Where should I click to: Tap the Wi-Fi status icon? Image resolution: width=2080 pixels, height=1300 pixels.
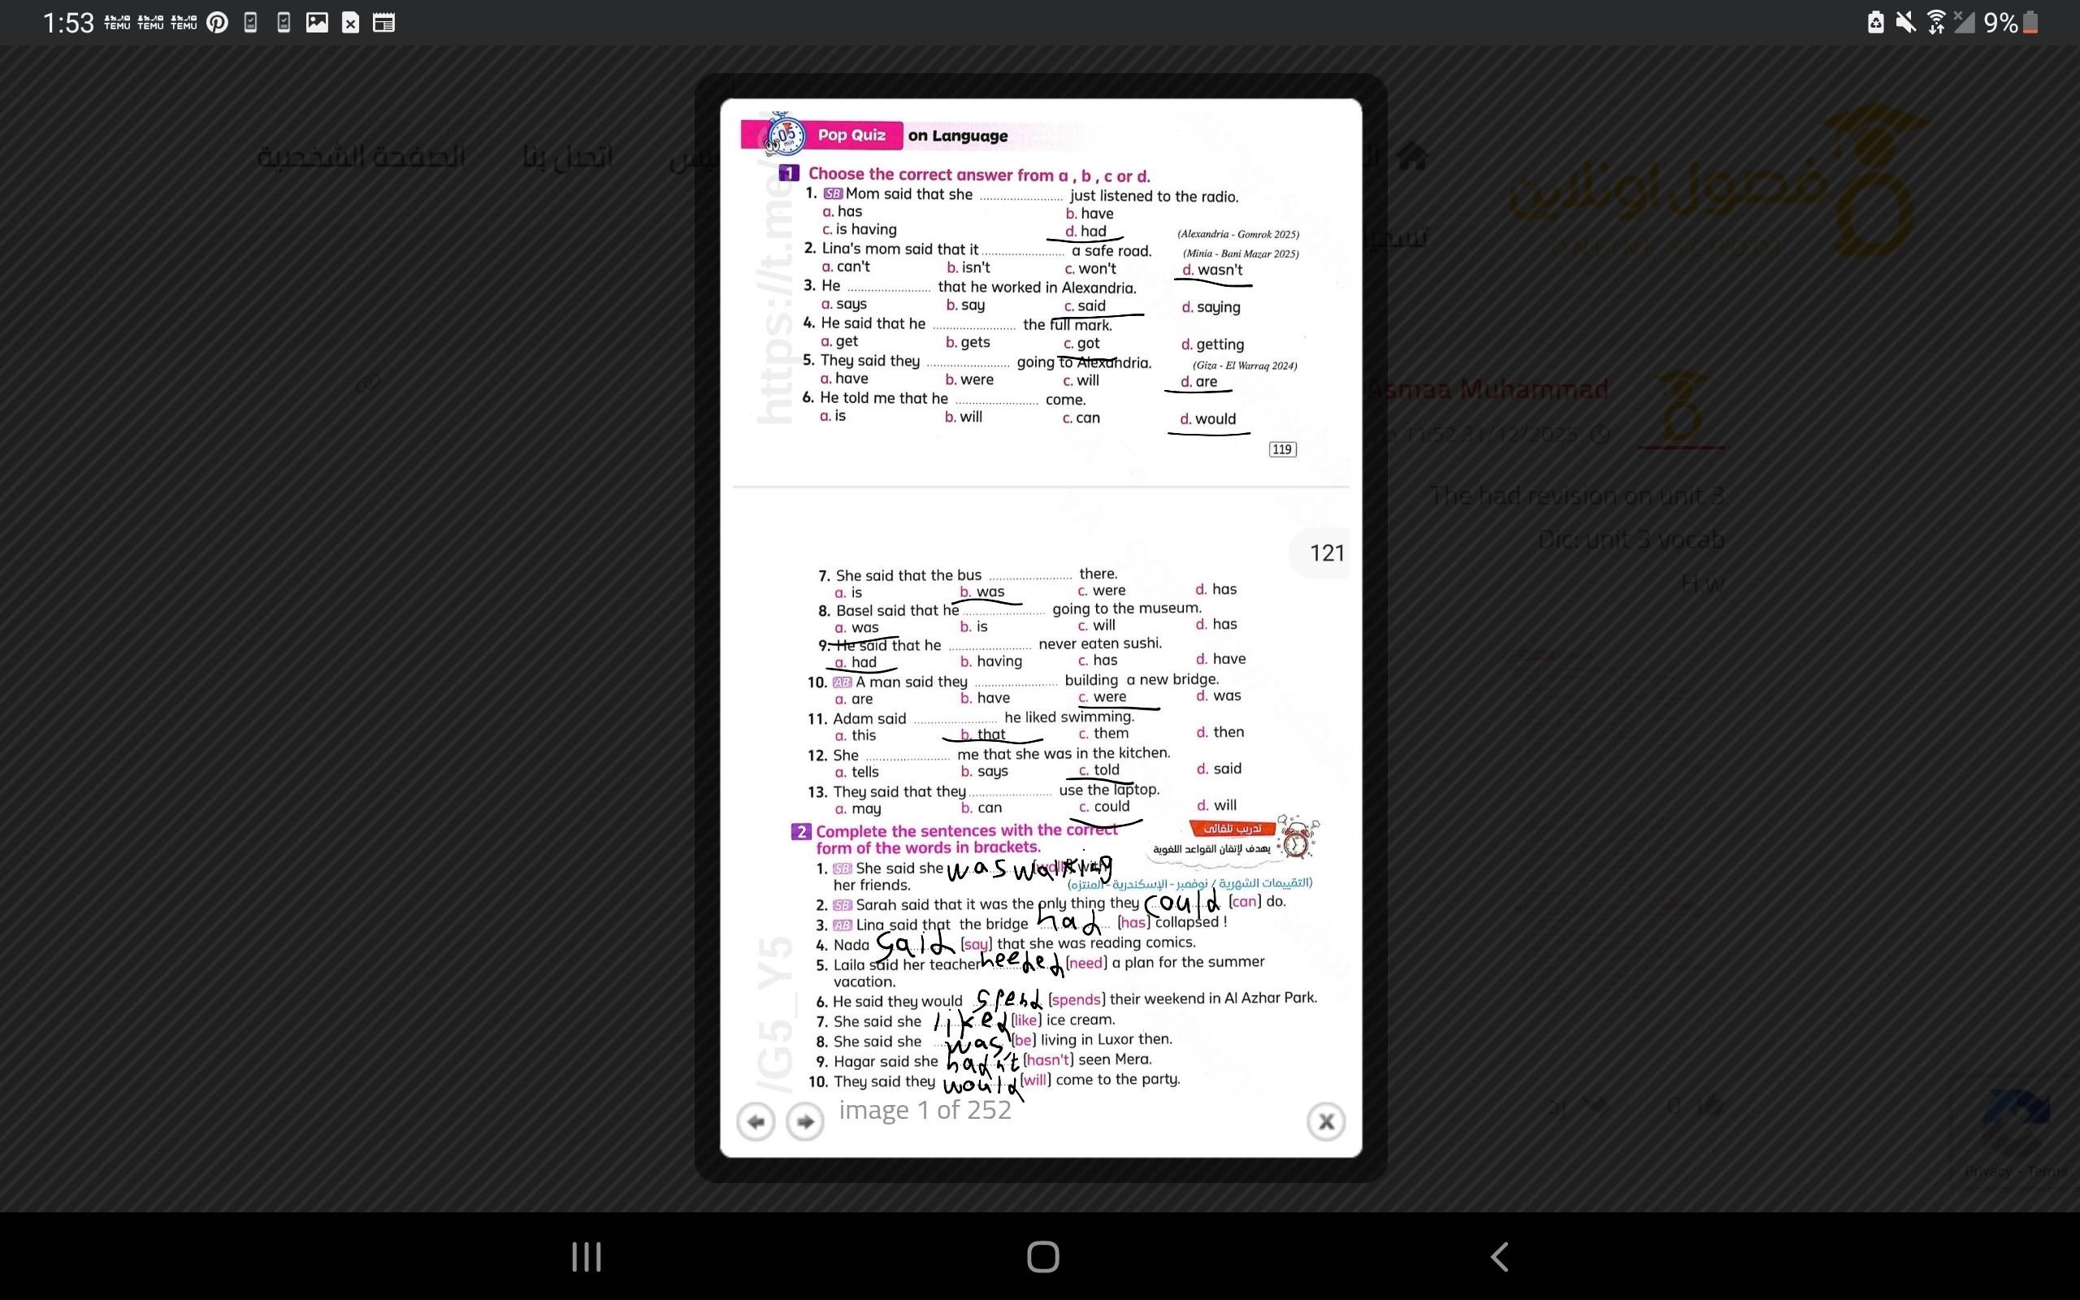coord(1935,23)
